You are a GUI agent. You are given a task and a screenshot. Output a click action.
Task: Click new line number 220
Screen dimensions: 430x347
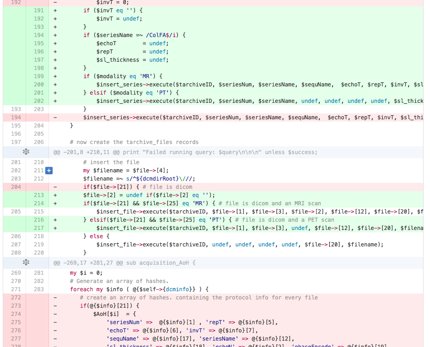38,253
